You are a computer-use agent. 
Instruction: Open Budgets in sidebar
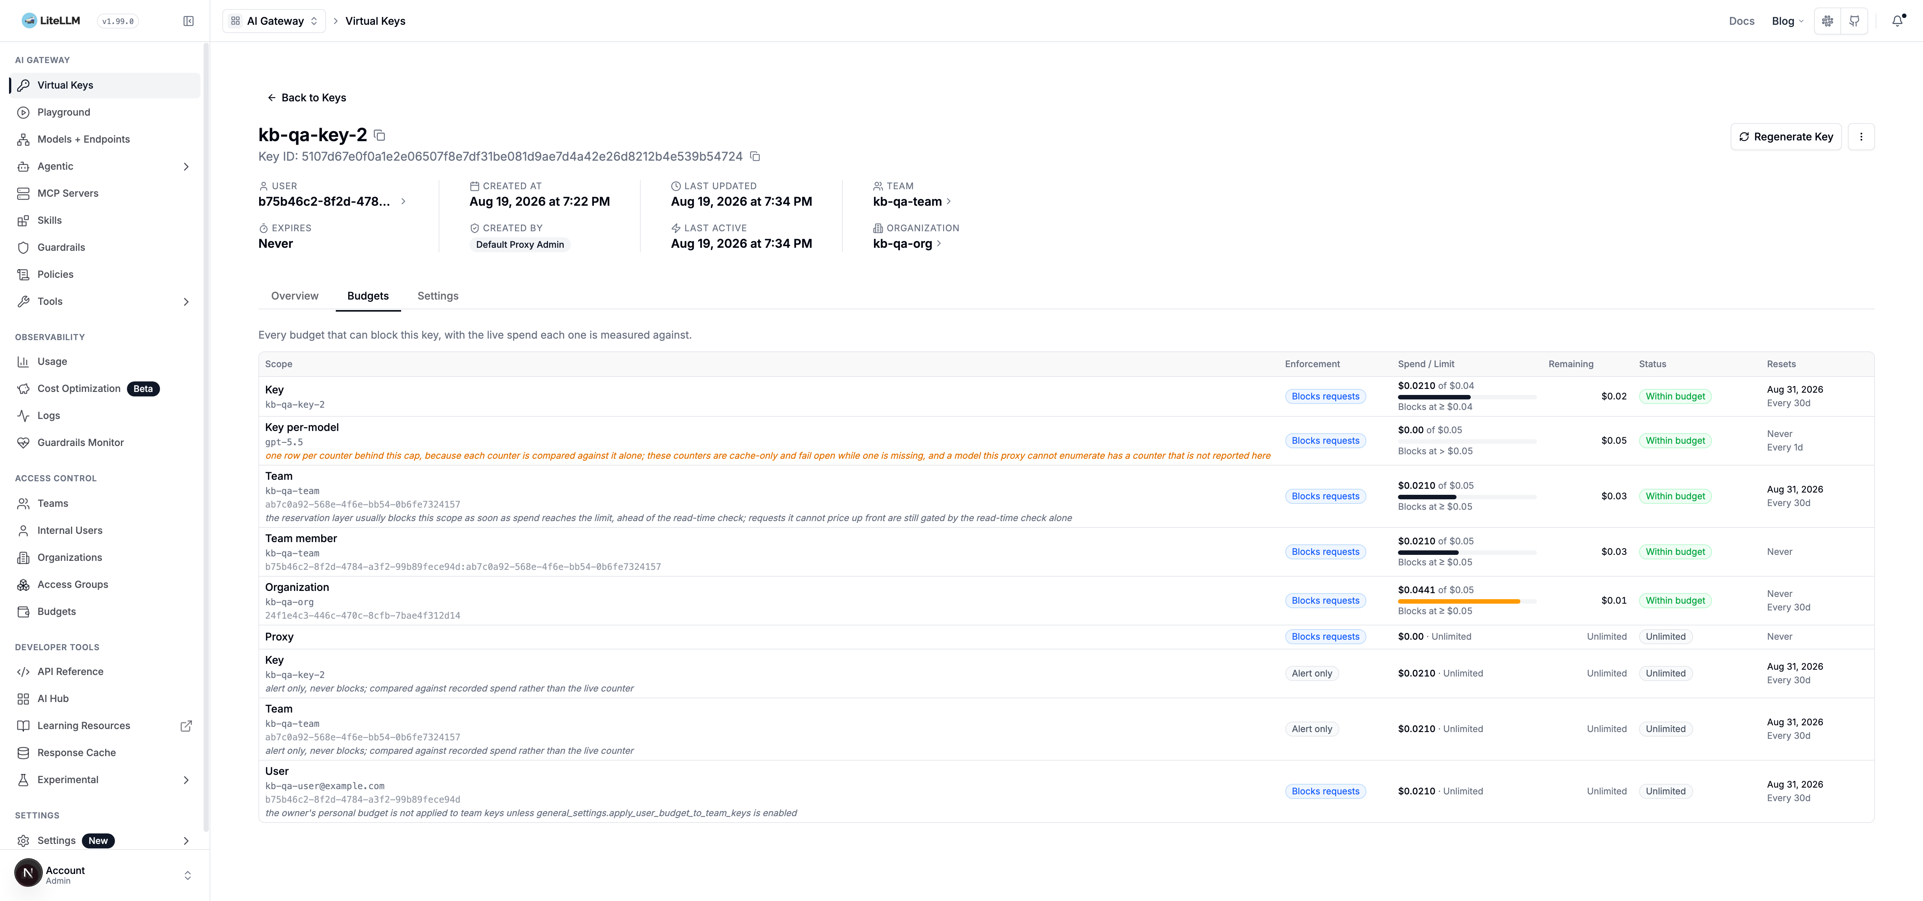point(104,612)
